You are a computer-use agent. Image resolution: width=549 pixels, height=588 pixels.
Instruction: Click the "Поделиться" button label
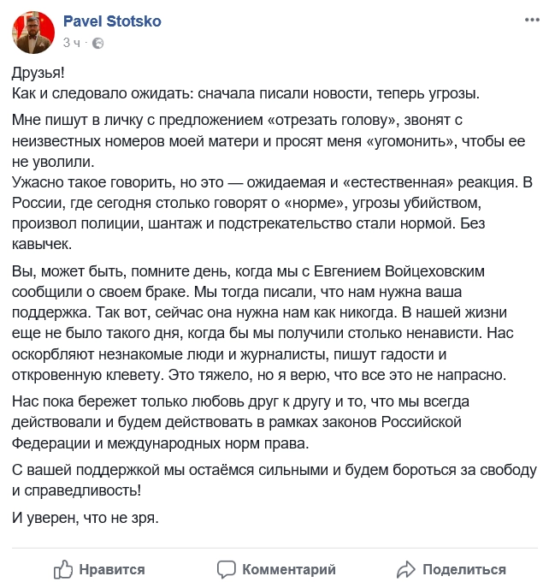pyautogui.click(x=464, y=570)
